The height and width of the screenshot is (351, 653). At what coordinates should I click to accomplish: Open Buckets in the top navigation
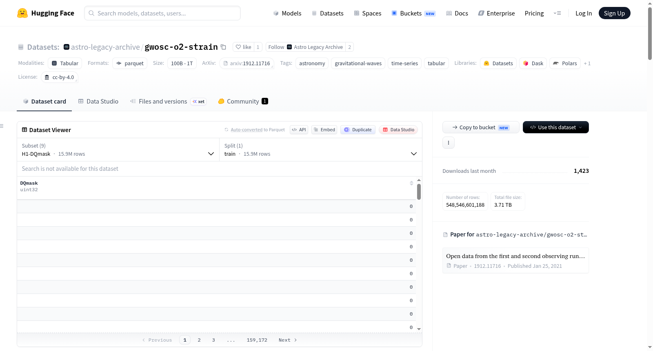(x=414, y=13)
